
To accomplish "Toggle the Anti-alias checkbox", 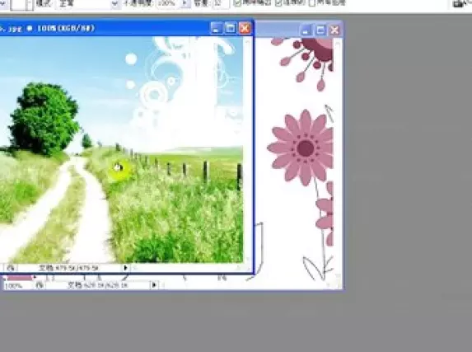I will [x=237, y=3].
